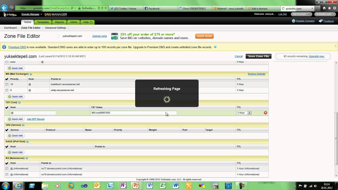The height and width of the screenshot is (190, 338).
Task: Open the Dashboard sub-tab
Action: click(x=10, y=28)
